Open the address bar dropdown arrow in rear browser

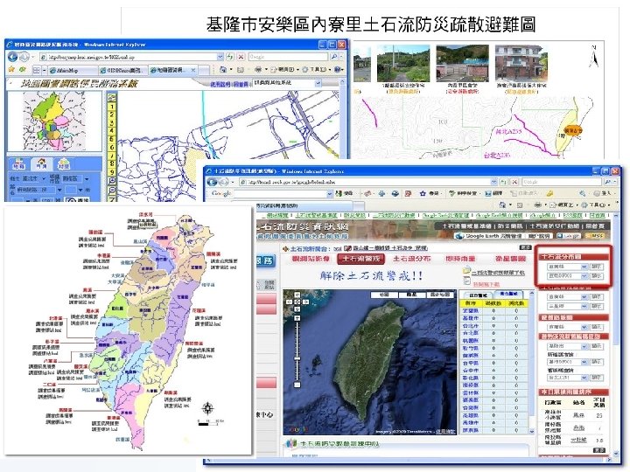point(220,57)
